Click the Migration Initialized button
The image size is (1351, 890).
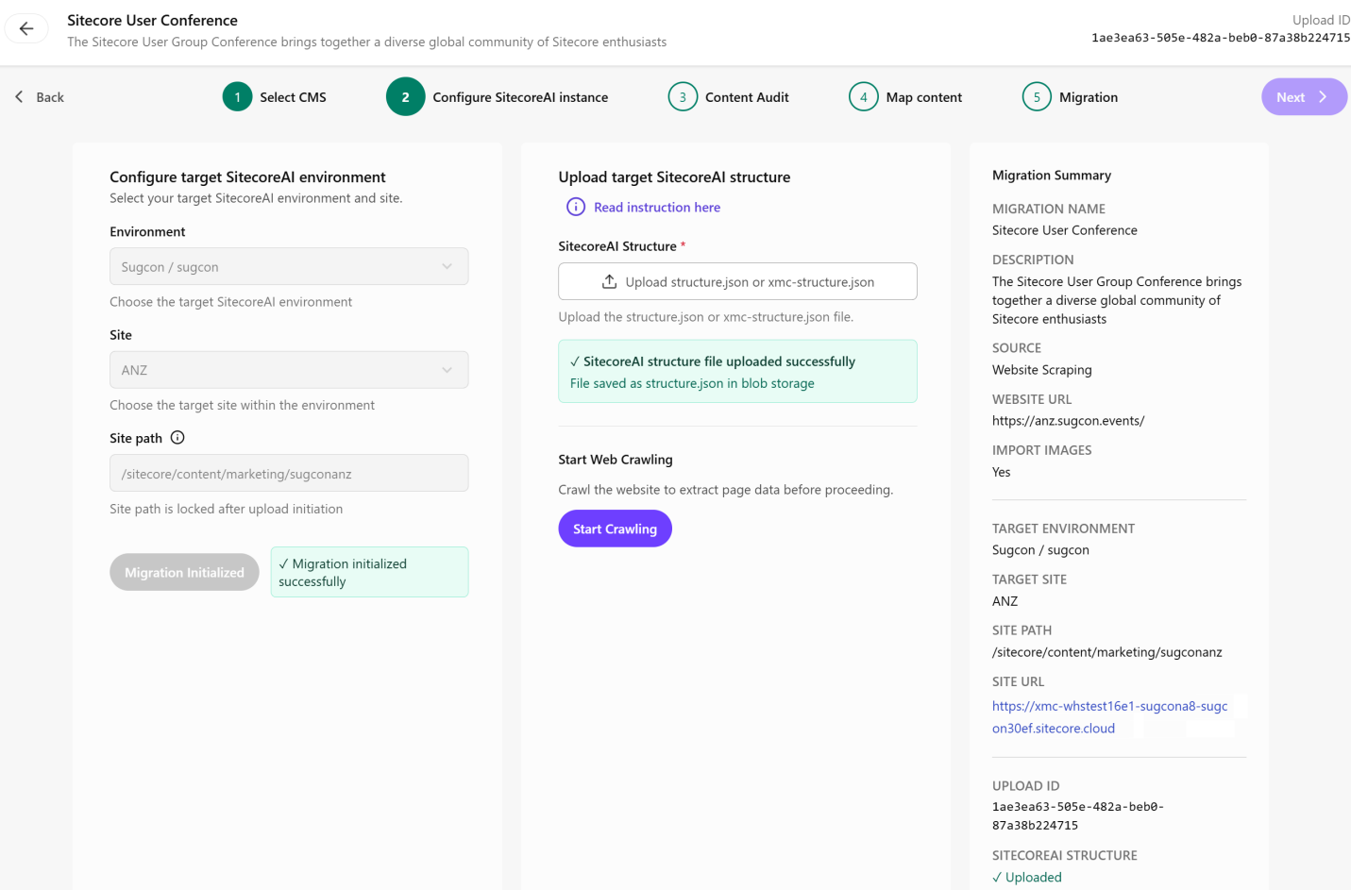click(184, 572)
